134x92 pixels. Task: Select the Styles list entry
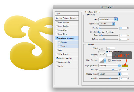(x=67, y=14)
